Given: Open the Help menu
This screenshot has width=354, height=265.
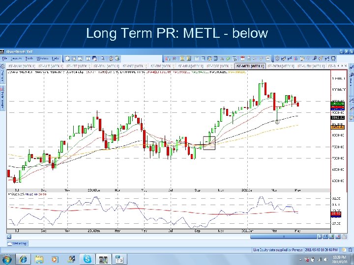Looking at the screenshot, I should coord(55,58).
